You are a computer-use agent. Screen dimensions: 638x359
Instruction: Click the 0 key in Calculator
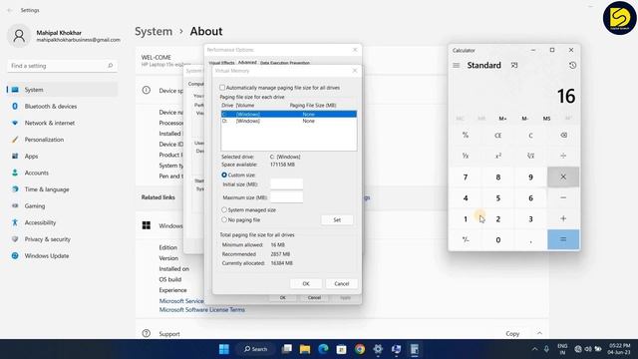[498, 239]
